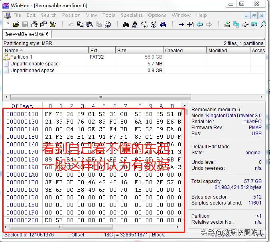Sort by the Modified column header
Image resolution: width=270 pixels, height=242 pixels.
(x=229, y=50)
